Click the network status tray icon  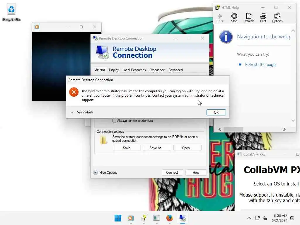tap(257, 218)
